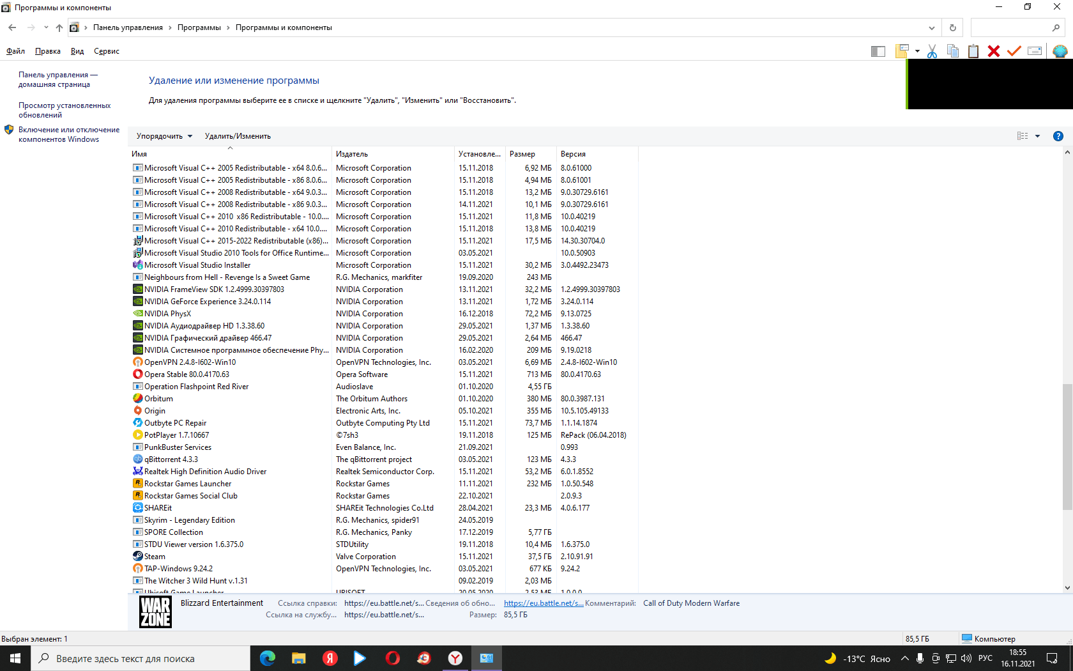Select The Witcher 3 Wild Hunt v.1.31
This screenshot has width=1073, height=671.
(195, 581)
